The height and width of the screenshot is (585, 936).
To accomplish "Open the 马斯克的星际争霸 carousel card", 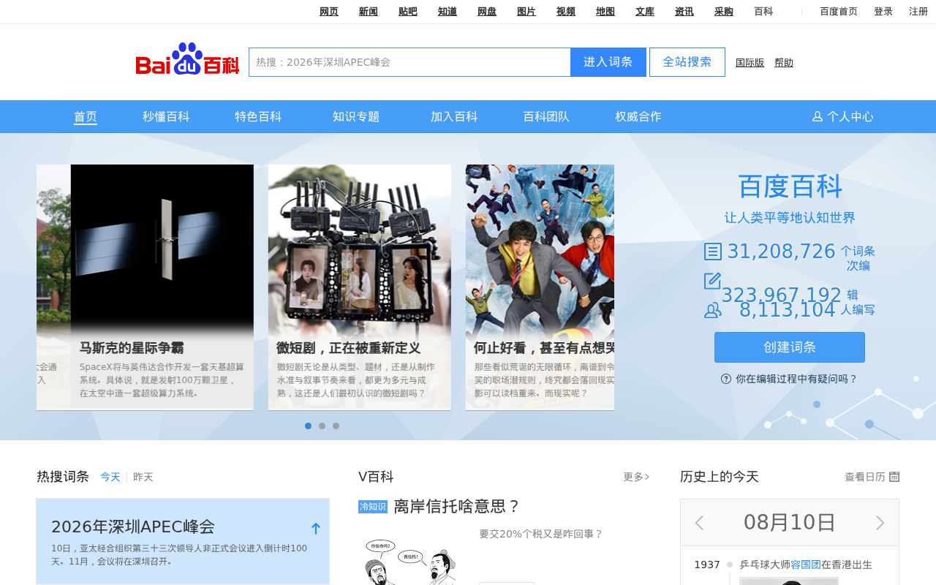I will (162, 287).
